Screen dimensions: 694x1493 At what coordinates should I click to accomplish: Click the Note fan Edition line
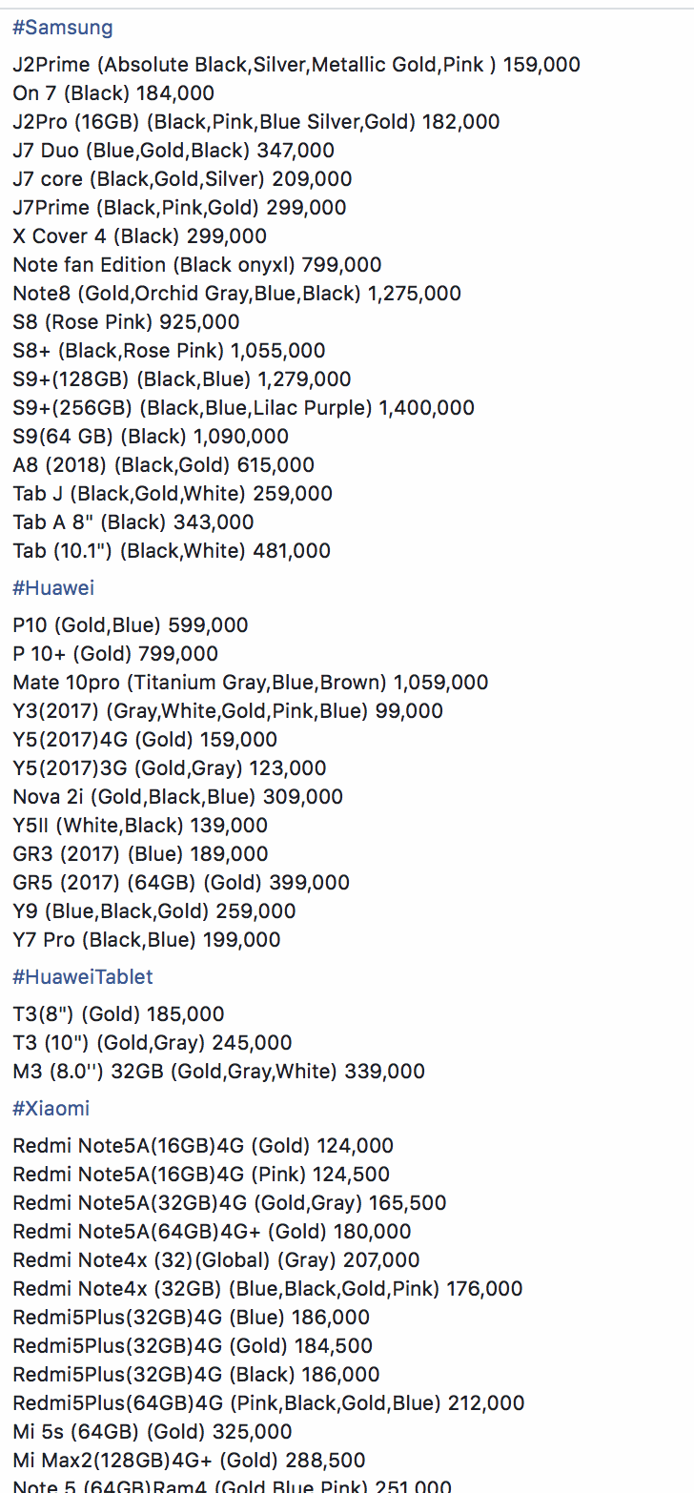pyautogui.click(x=197, y=265)
